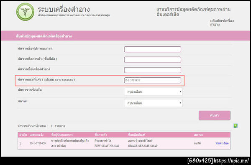Click the ระบบเครื่องสำอาง site title
The height and width of the screenshot is (165, 251).
(x=64, y=9)
